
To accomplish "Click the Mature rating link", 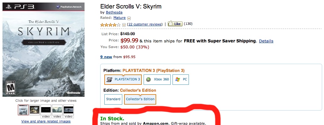I will coord(119,18).
